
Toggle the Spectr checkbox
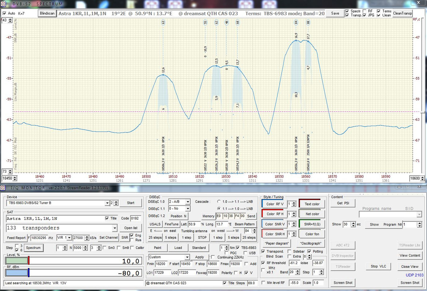pyautogui.click(x=347, y=11)
